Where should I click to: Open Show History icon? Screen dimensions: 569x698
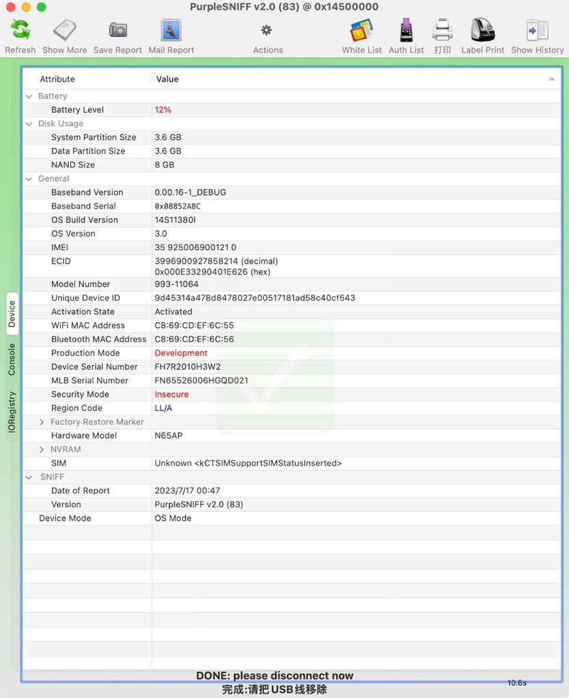point(538,30)
